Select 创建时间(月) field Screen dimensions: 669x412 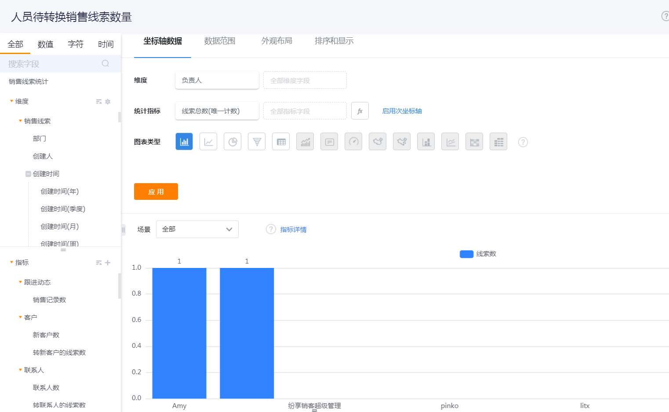click(x=60, y=226)
